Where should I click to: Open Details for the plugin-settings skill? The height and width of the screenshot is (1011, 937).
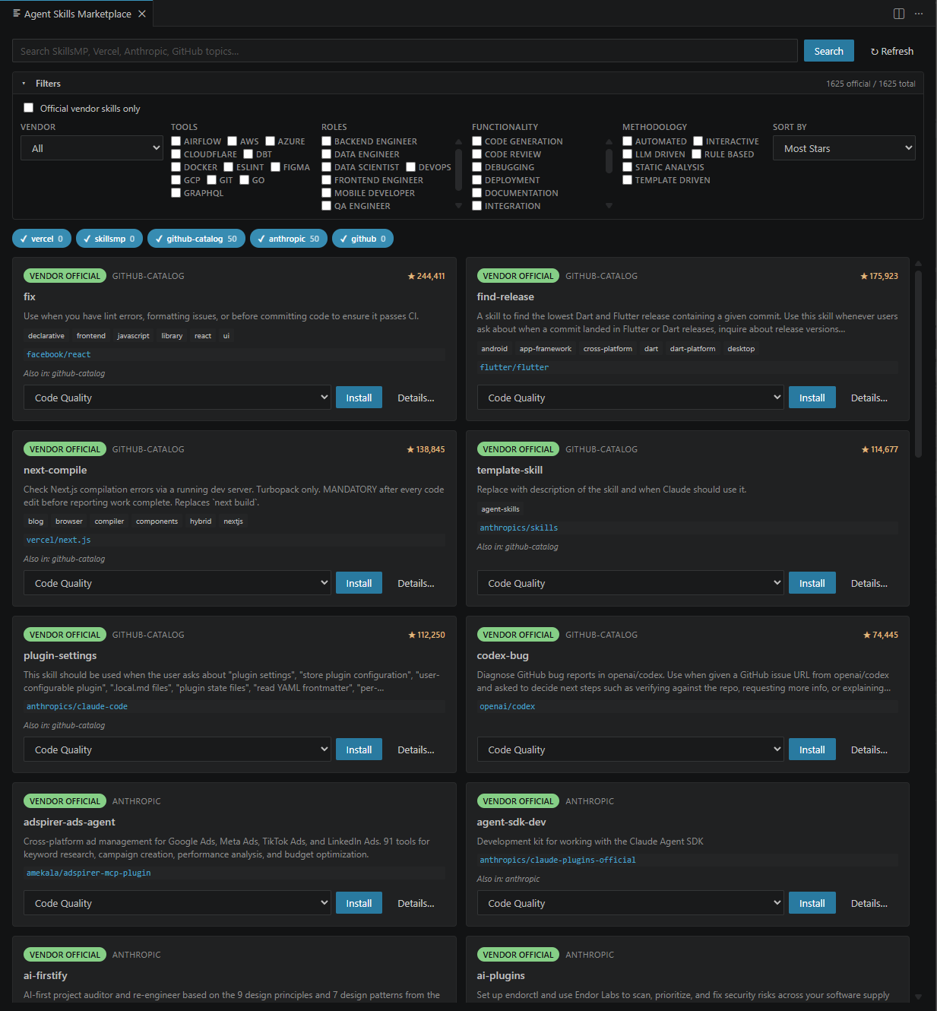coord(416,749)
